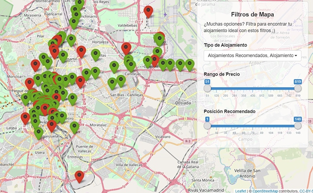Click the price slider track near 435
This screenshot has width=313, height=193.
(253, 88)
